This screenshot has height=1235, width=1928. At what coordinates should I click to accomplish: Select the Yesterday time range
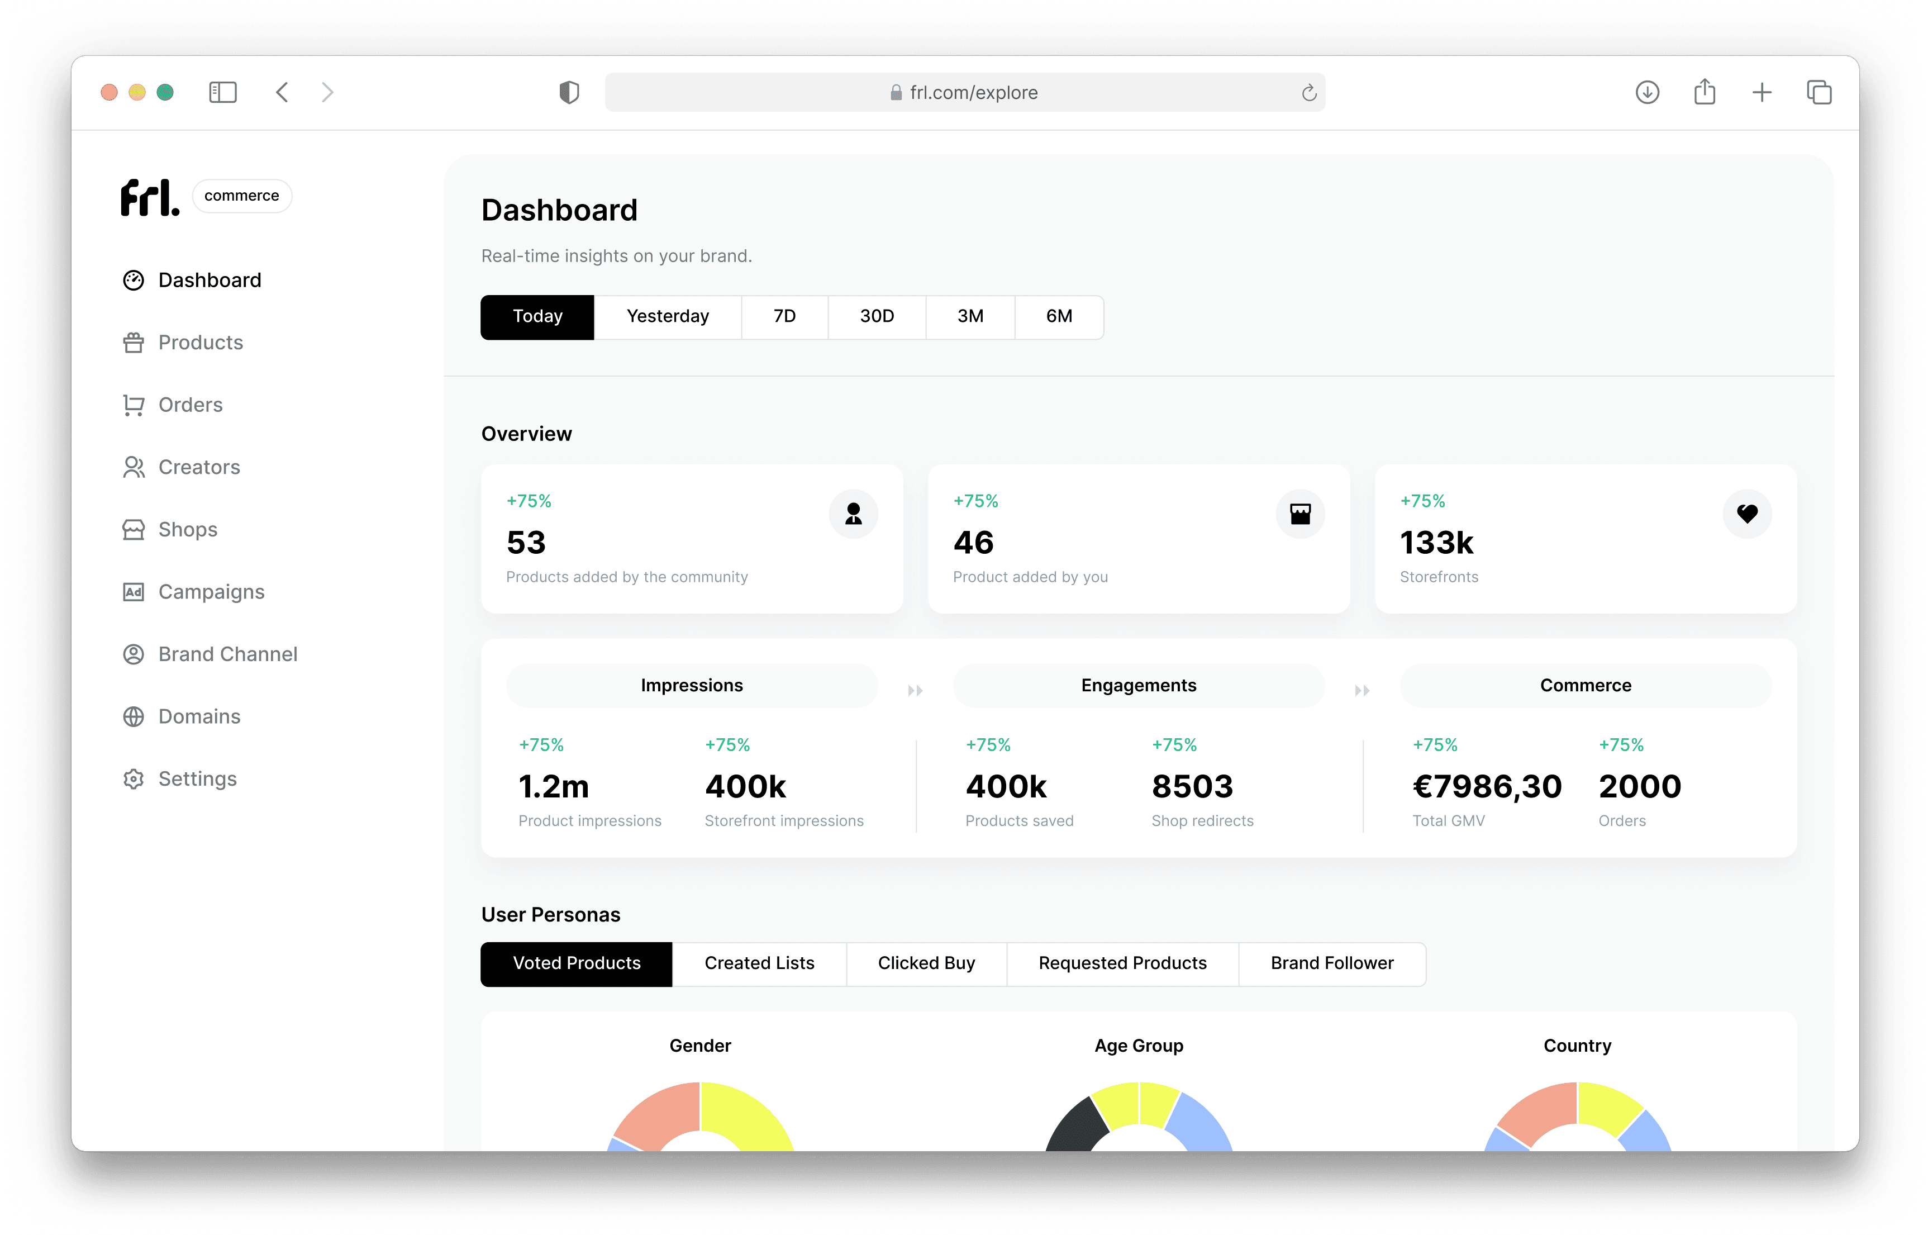coord(668,317)
